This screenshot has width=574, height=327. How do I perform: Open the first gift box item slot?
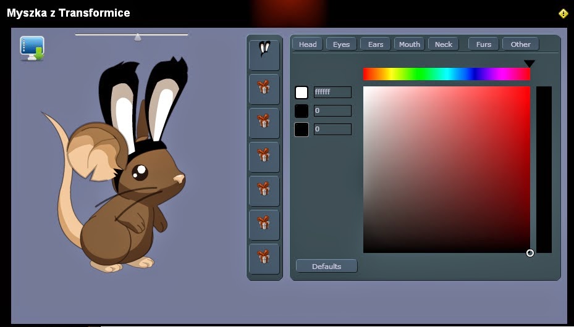pyautogui.click(x=264, y=89)
